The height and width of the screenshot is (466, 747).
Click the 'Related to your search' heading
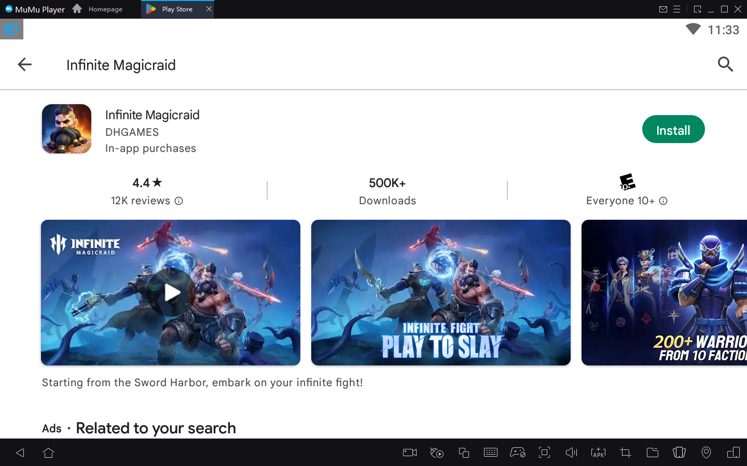(156, 428)
